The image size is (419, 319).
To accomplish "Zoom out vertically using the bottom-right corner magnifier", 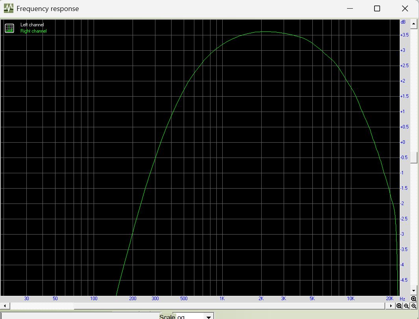I will 413,306.
